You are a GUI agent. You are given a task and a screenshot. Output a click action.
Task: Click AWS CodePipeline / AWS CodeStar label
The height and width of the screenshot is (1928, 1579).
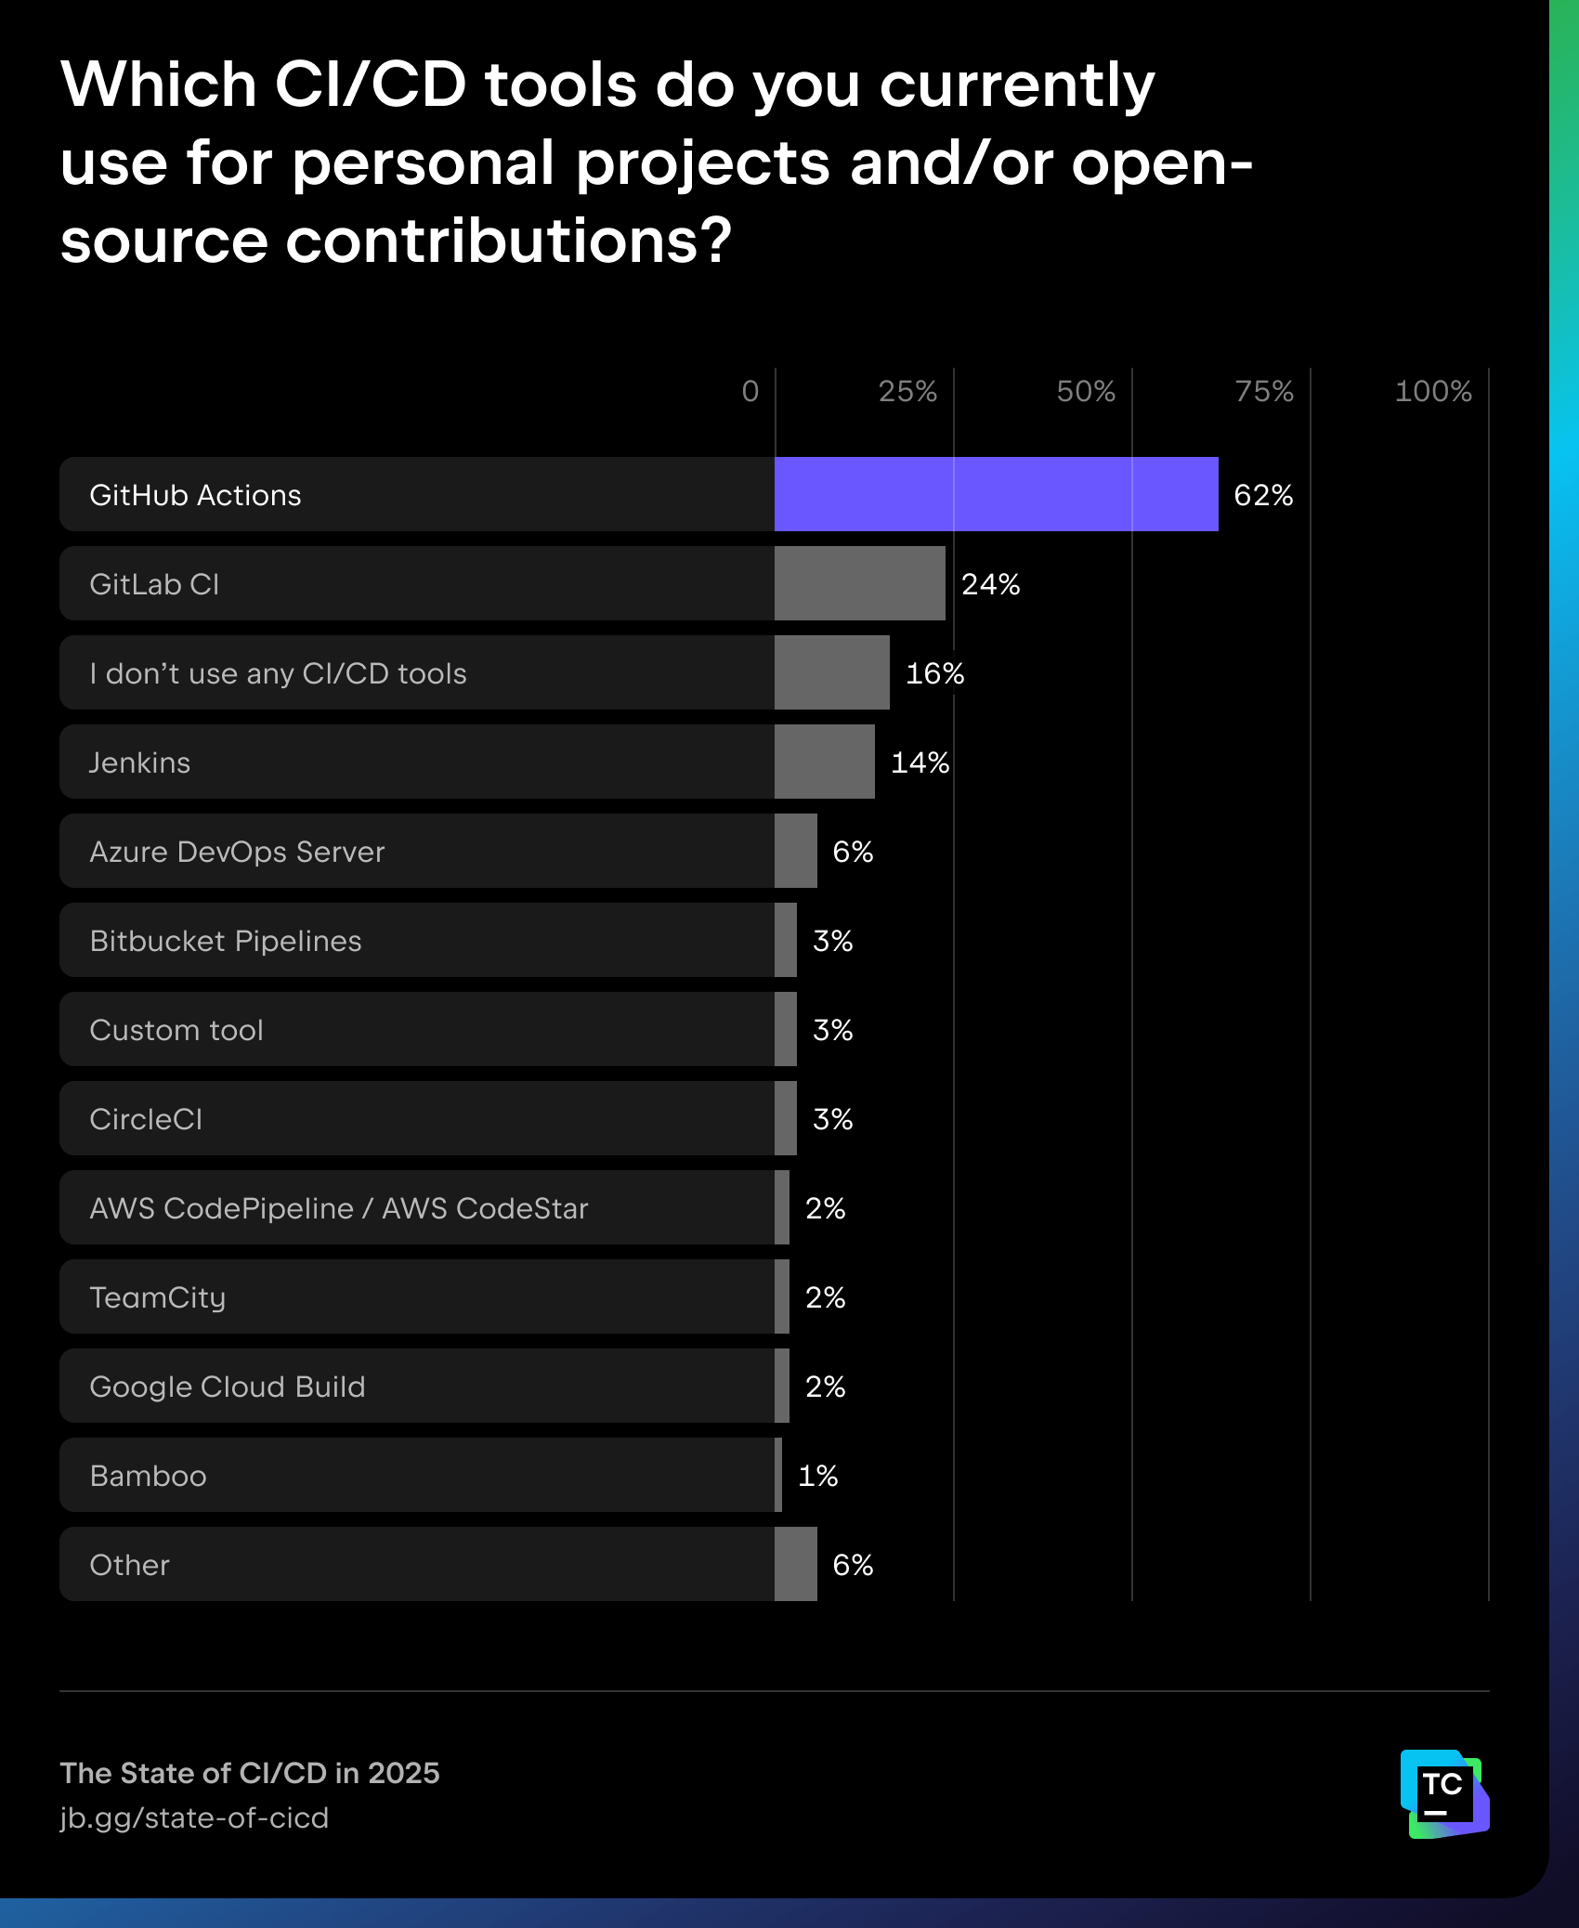click(339, 1208)
